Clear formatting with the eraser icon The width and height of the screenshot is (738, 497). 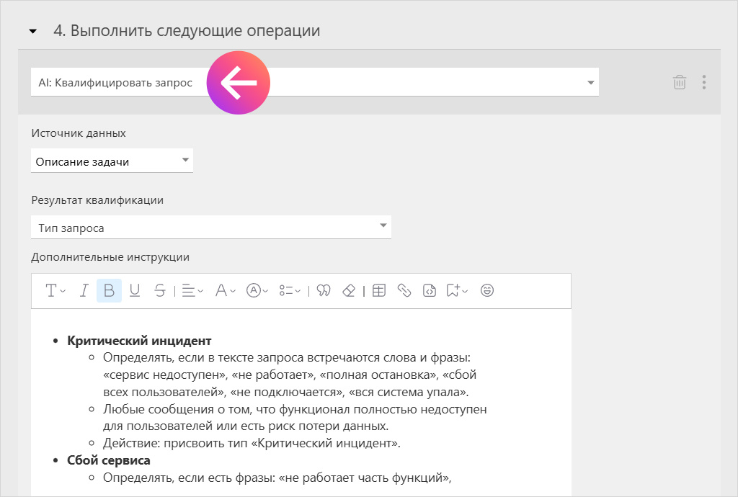tap(349, 290)
